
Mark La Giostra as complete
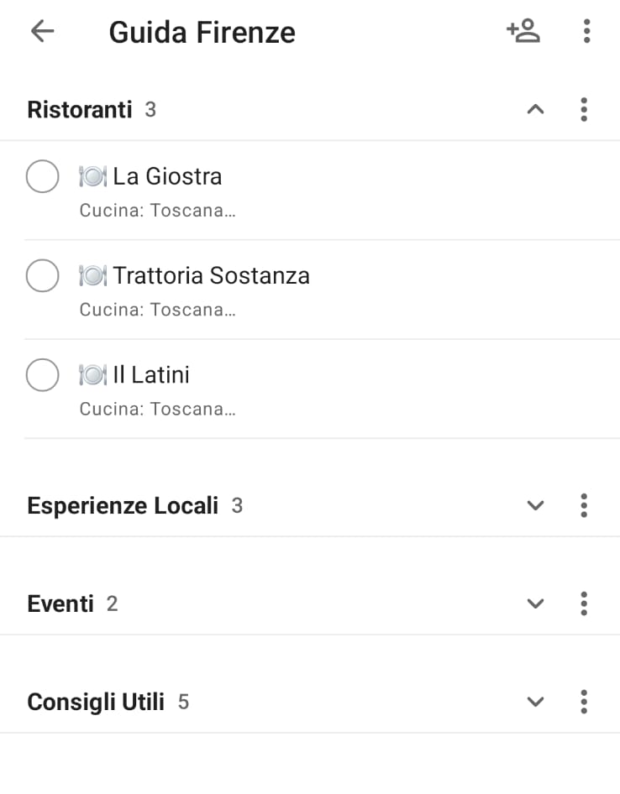43,176
